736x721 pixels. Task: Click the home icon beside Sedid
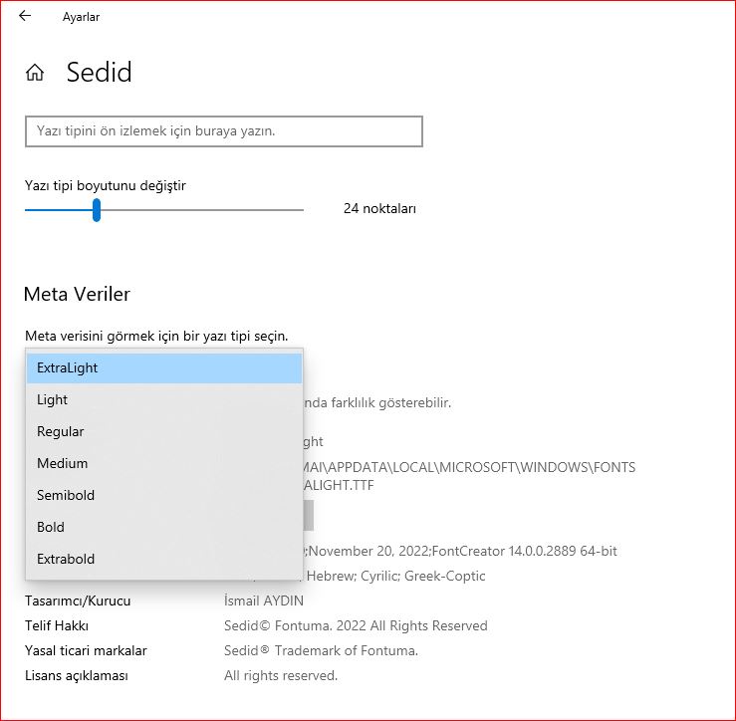(x=35, y=73)
